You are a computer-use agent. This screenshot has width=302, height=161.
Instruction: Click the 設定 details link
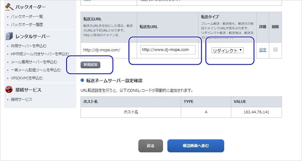click(263, 50)
